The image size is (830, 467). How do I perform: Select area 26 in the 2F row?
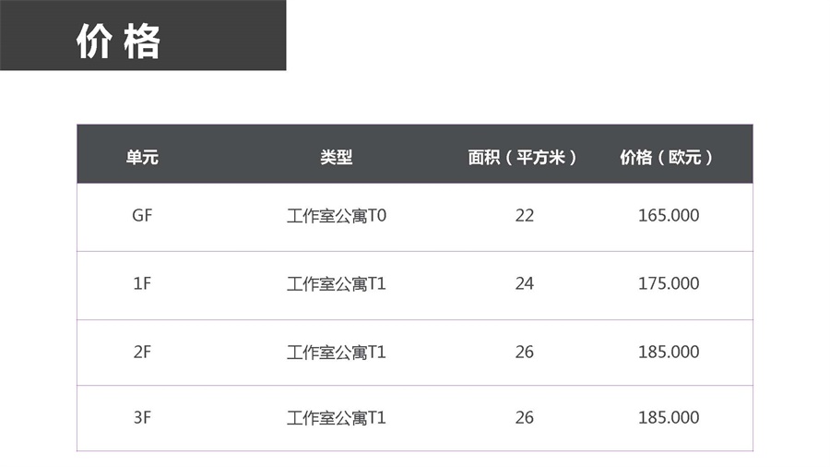pyautogui.click(x=525, y=353)
